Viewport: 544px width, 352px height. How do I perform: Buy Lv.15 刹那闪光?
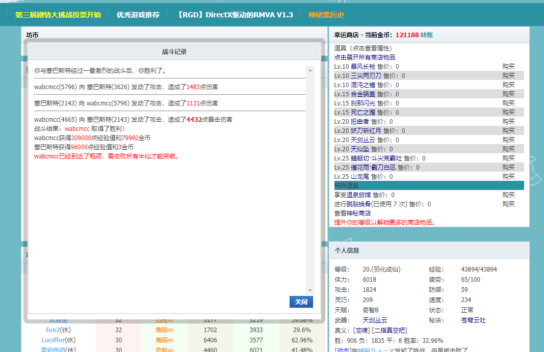(x=508, y=103)
